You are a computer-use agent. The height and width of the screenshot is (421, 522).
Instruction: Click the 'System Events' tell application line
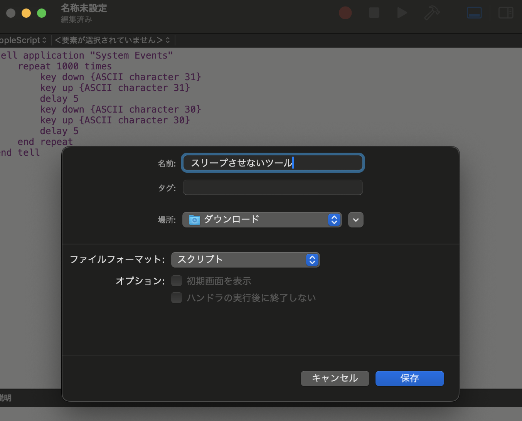(x=86, y=56)
